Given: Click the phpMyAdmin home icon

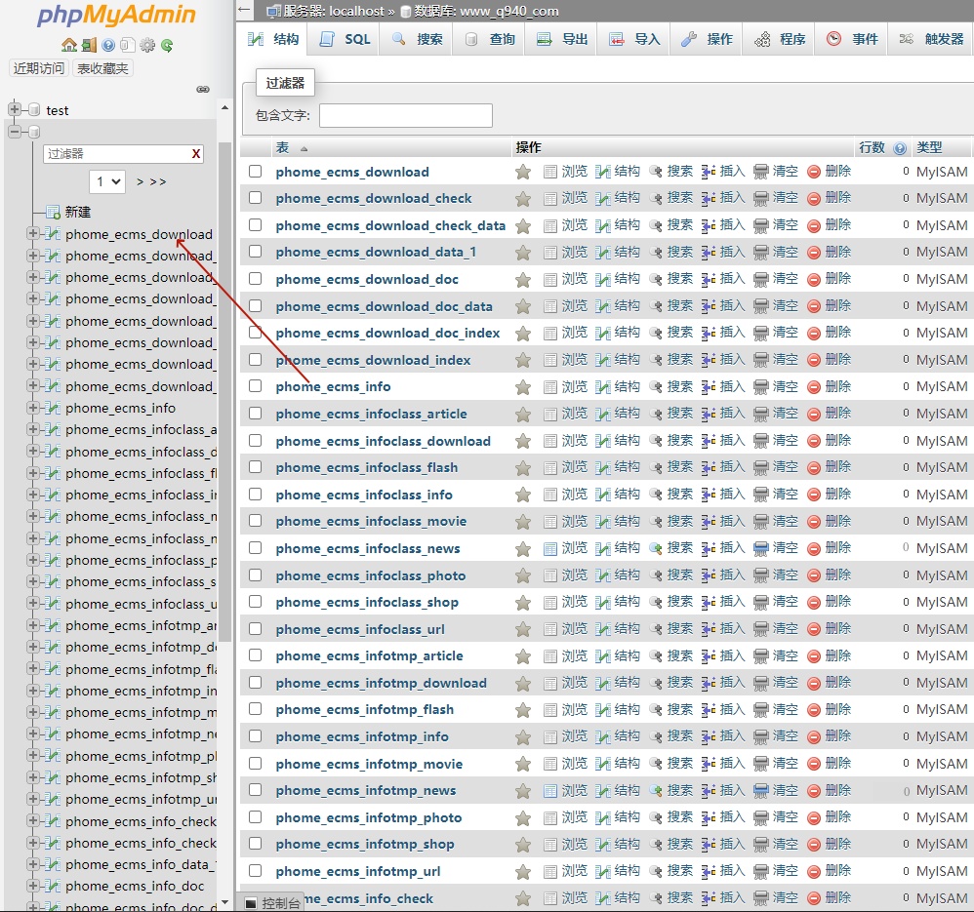Looking at the screenshot, I should (x=69, y=45).
